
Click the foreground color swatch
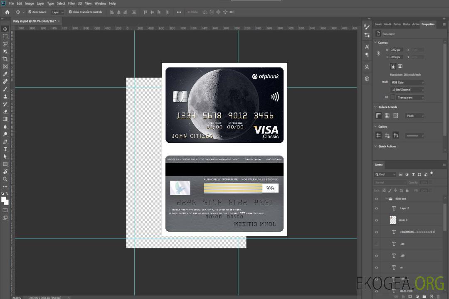pyautogui.click(x=3, y=199)
